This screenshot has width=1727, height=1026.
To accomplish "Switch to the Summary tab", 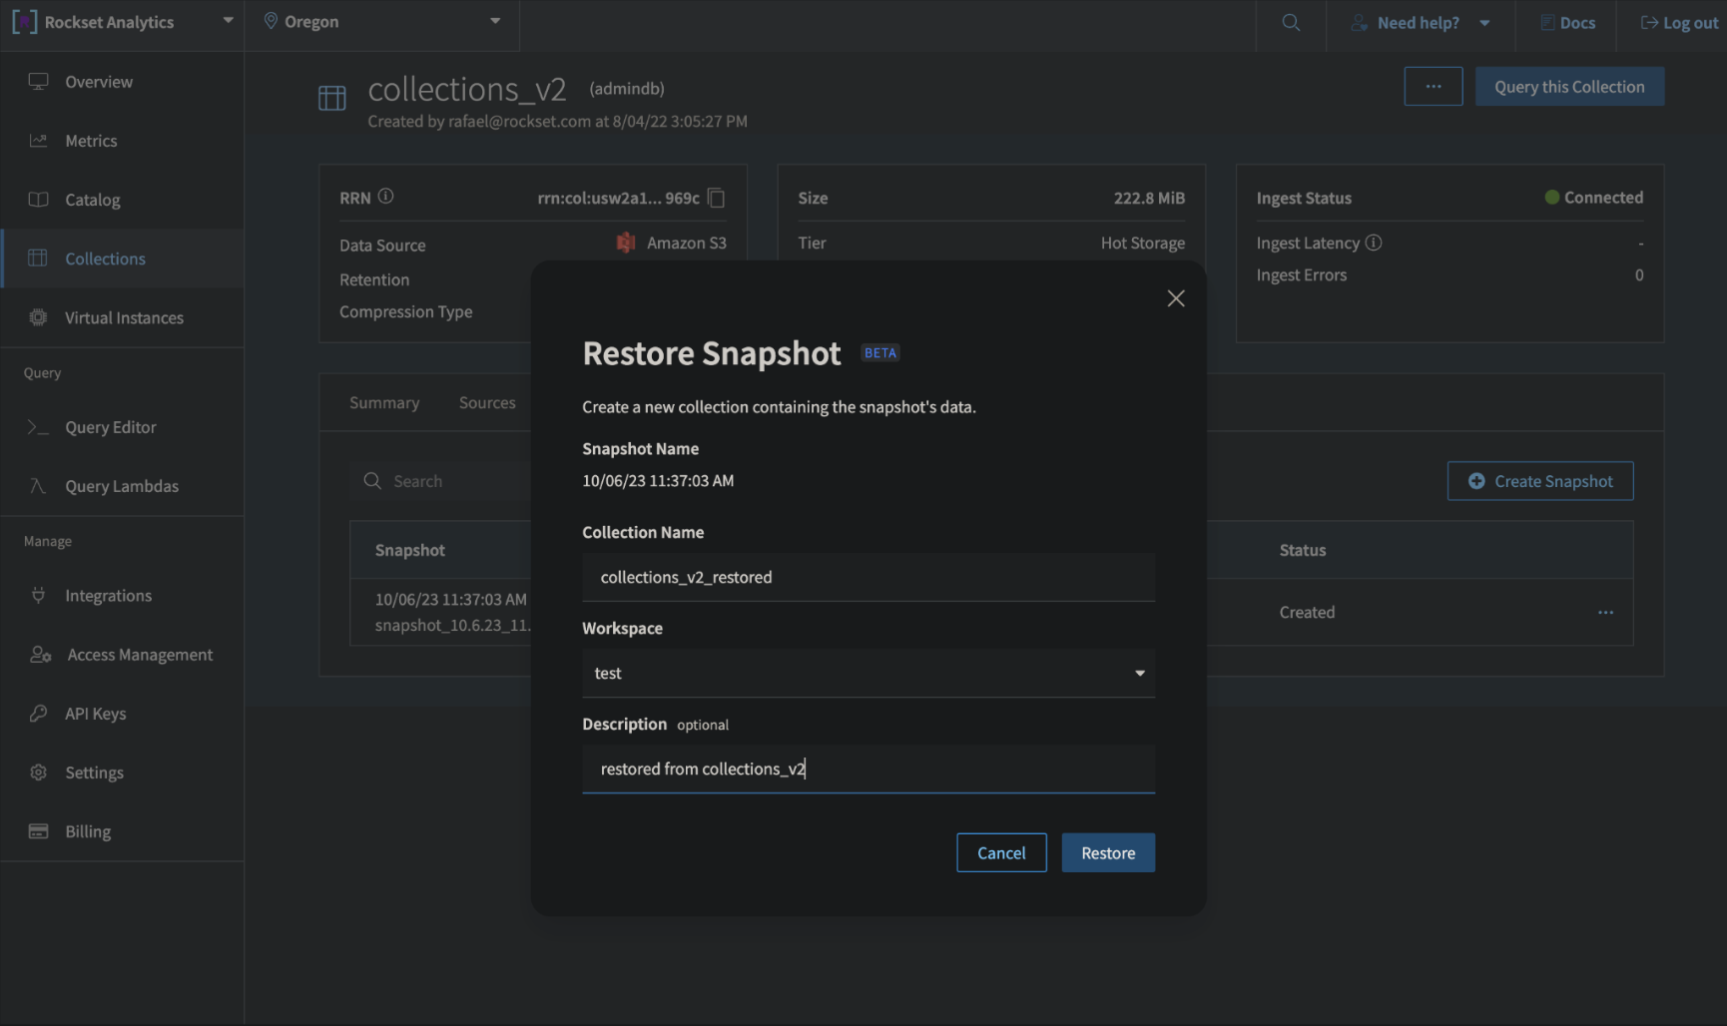I will click(384, 403).
